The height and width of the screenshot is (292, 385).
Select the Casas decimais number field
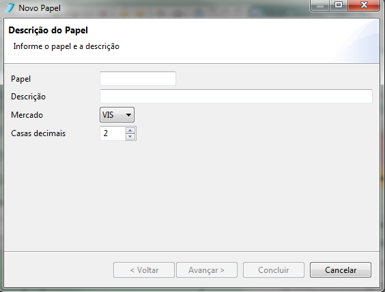113,133
